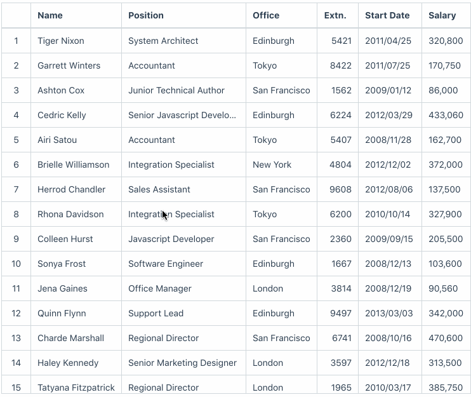471x397 pixels.
Task: Click row number 2 cell
Action: click(17, 65)
